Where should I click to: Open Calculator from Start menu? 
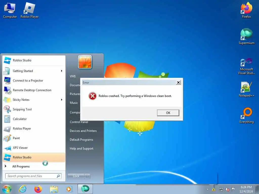click(34, 119)
